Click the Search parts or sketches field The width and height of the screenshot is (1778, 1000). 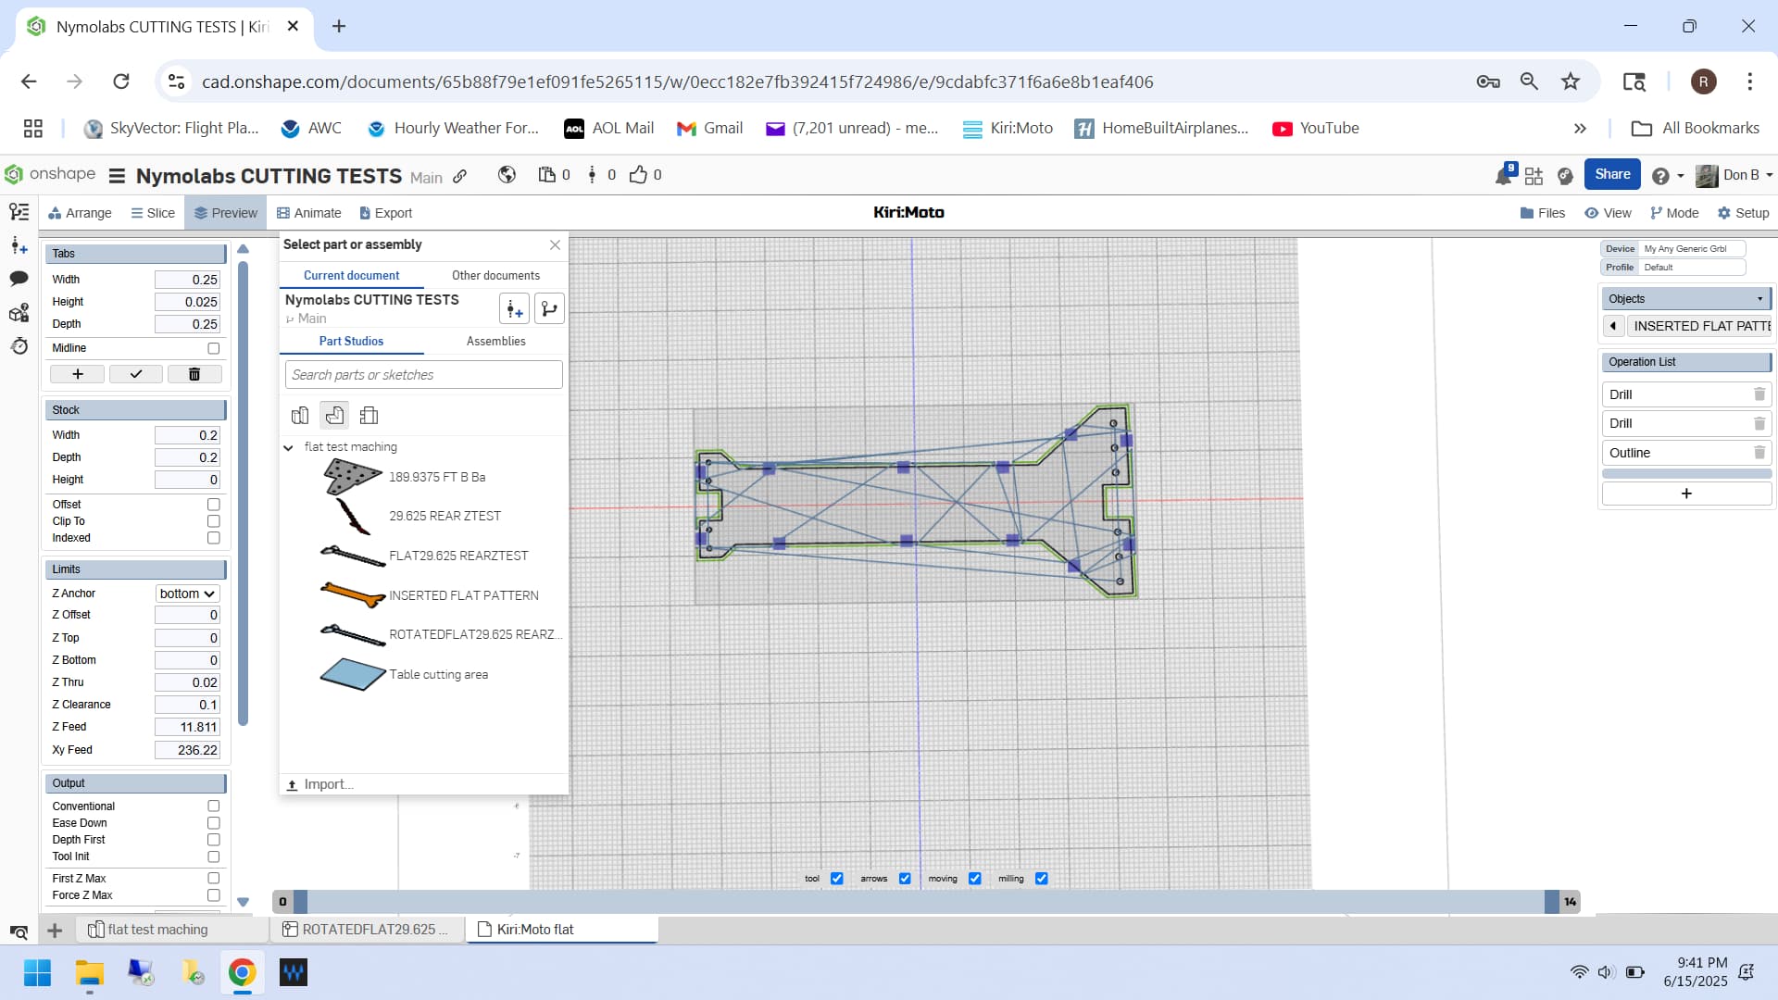pos(424,375)
